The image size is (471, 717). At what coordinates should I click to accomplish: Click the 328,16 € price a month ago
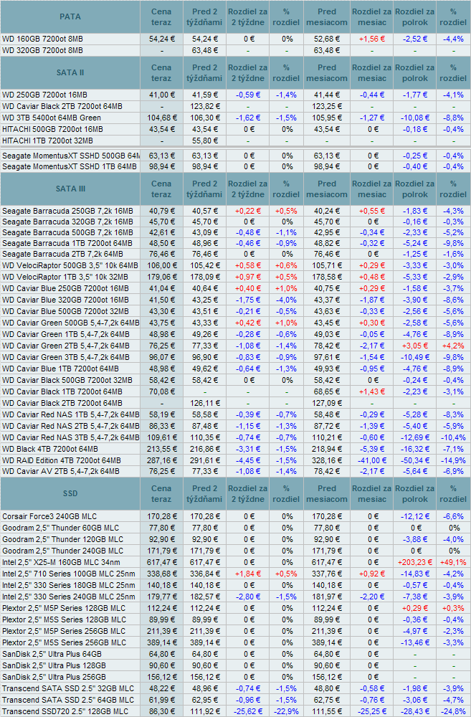point(326,460)
